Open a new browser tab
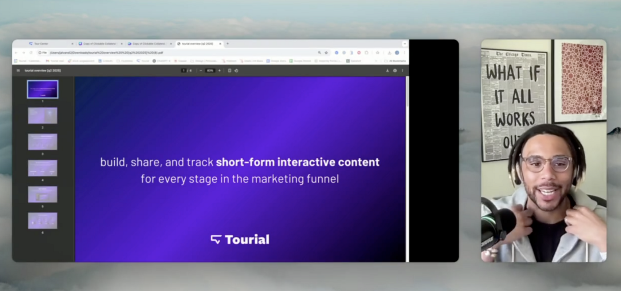Viewport: 621px width, 291px height. [x=228, y=44]
